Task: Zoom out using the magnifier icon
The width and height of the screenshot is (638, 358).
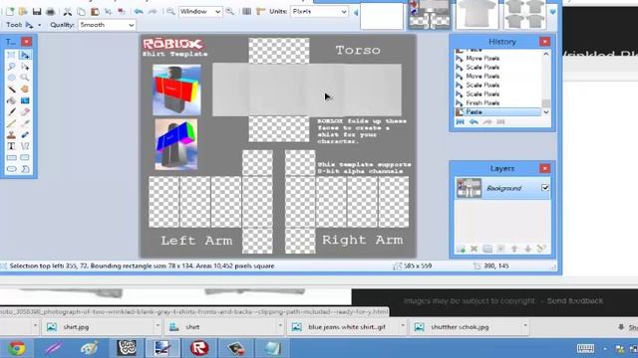Action: click(170, 11)
